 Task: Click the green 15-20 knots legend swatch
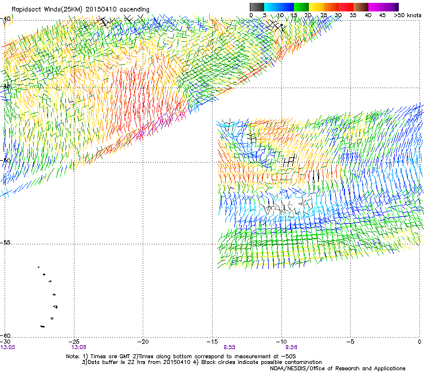pyautogui.click(x=301, y=7)
